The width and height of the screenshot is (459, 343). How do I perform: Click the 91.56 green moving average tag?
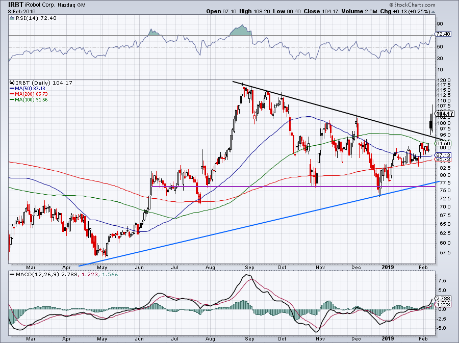(443, 144)
